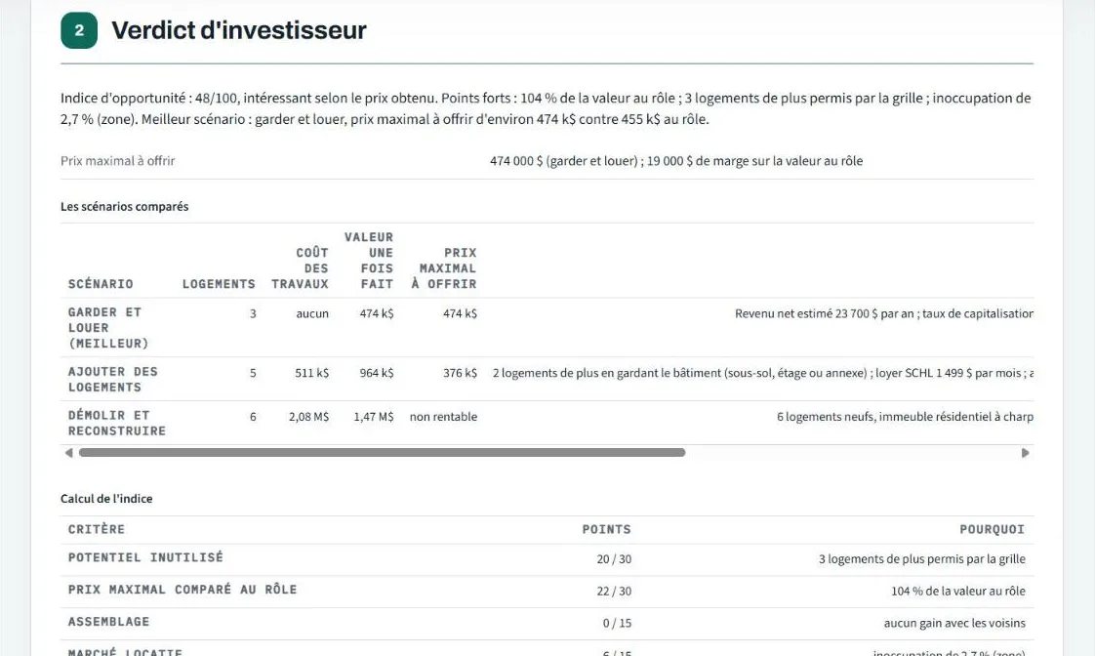Click the 'POURQUOI' column header
Screen dimensions: 1095x656
[x=992, y=529]
